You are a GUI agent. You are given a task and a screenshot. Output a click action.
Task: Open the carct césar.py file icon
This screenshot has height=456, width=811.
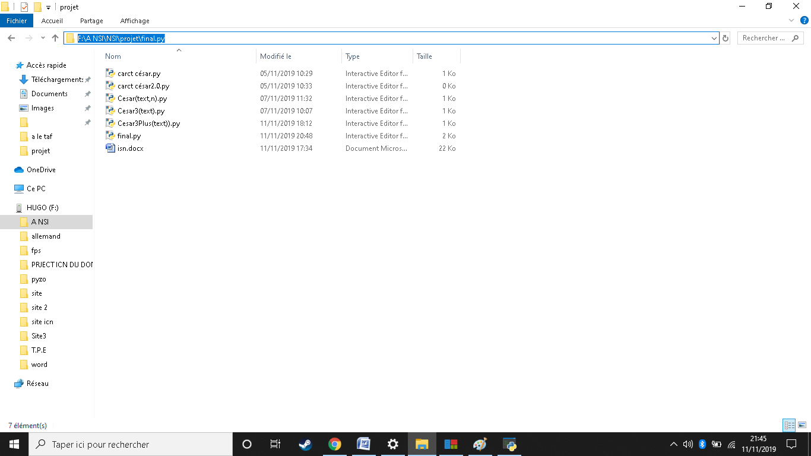[110, 73]
